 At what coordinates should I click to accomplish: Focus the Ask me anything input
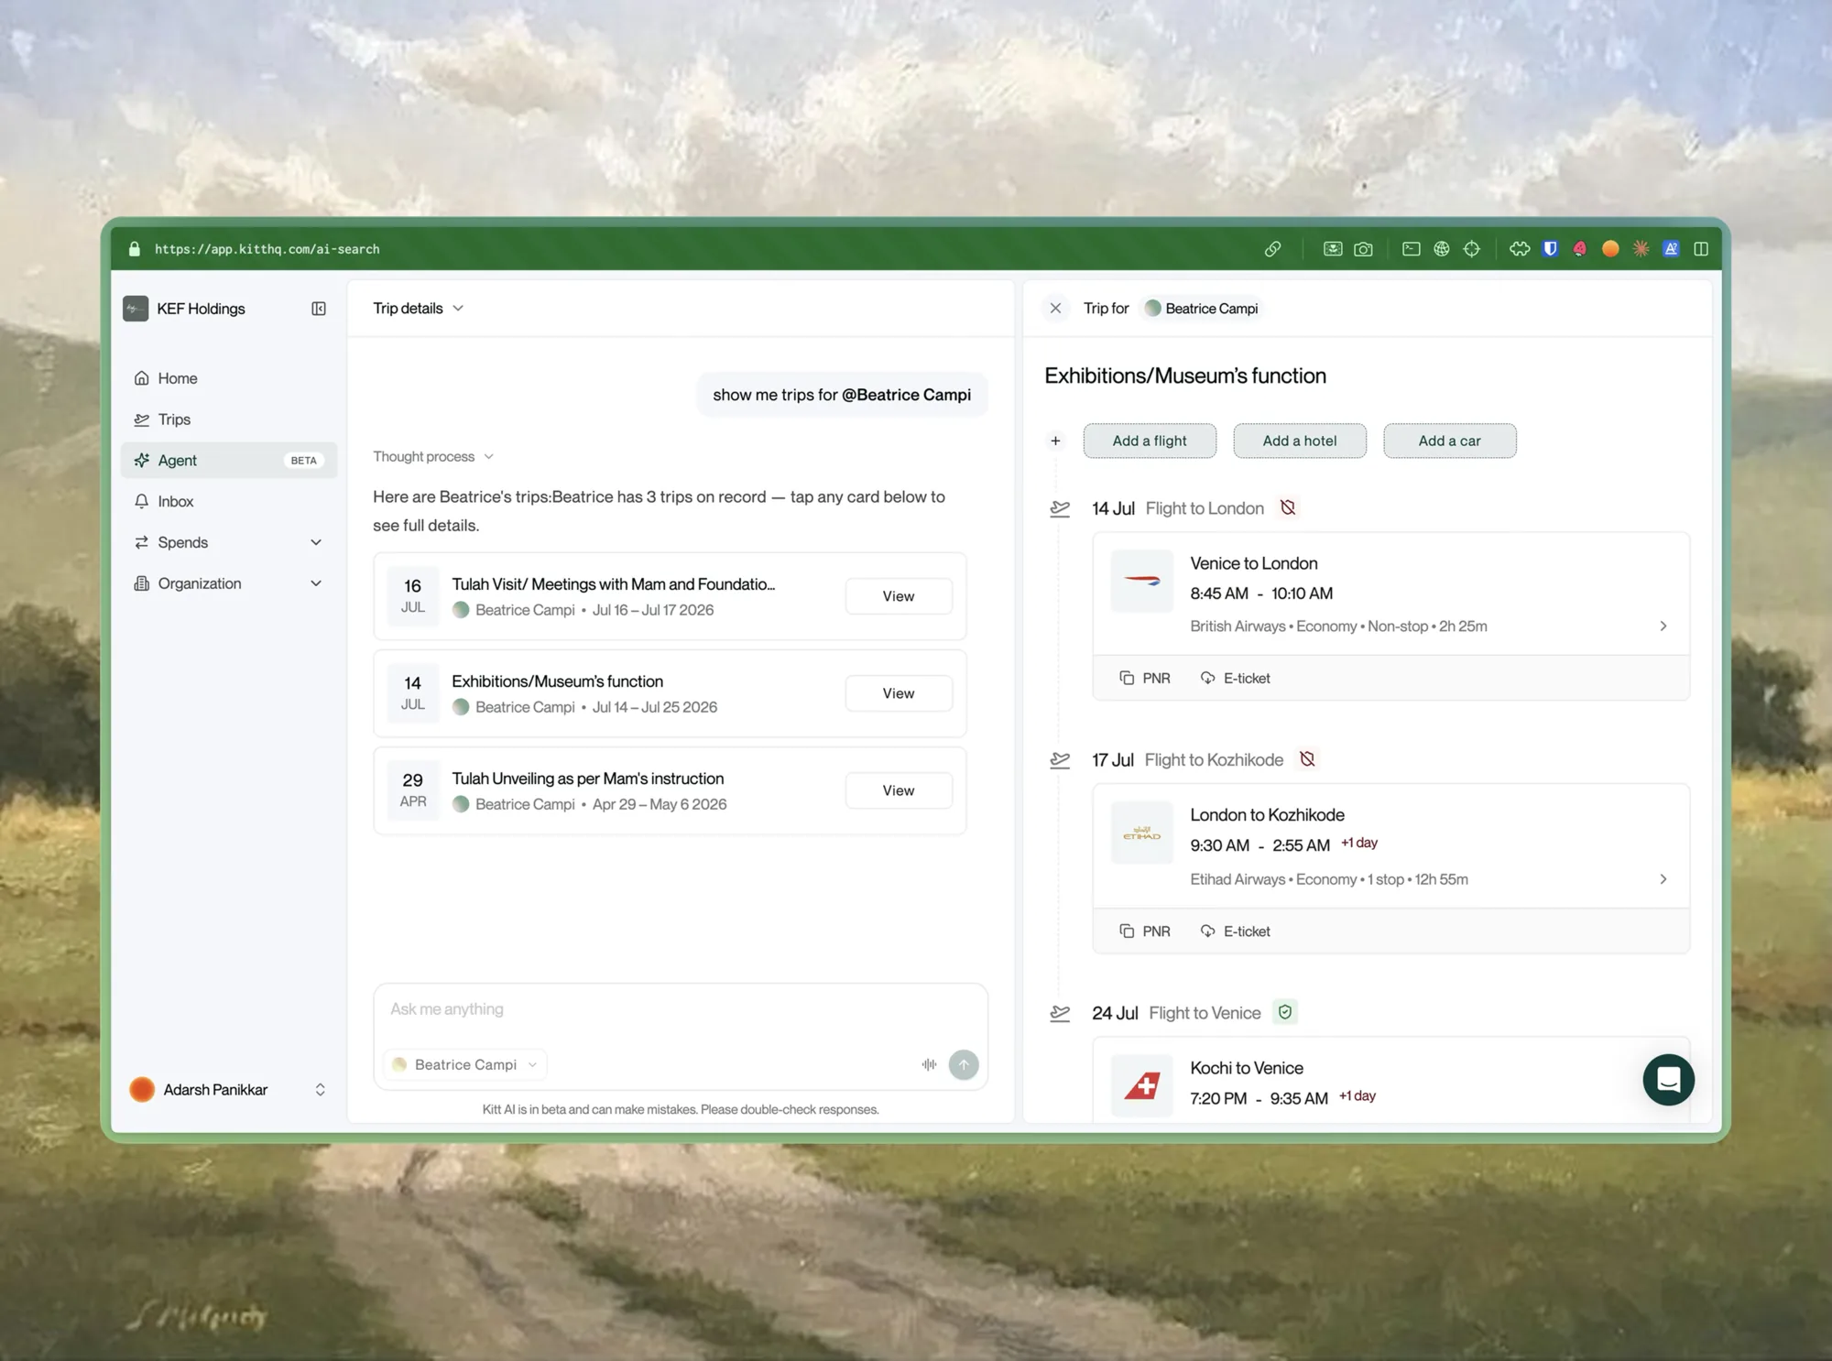680,1009
